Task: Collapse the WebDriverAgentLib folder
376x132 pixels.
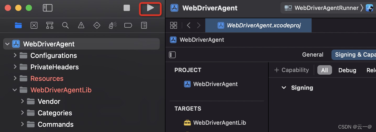Action: [15, 90]
